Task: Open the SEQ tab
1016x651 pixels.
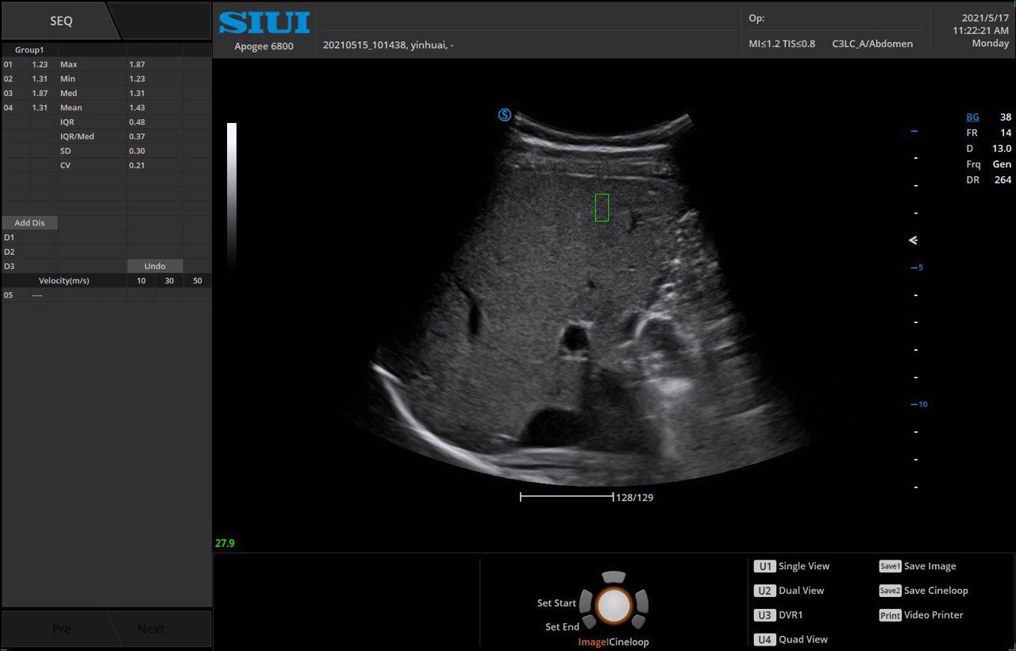Action: pyautogui.click(x=61, y=21)
